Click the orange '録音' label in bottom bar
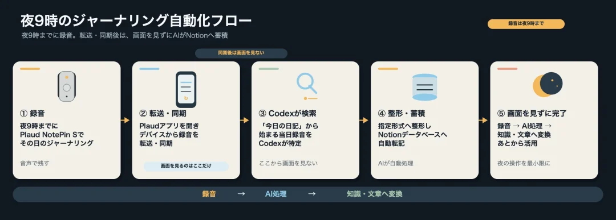 (209, 194)
